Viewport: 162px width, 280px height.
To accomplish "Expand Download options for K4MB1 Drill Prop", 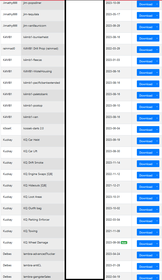I will click(157, 50).
